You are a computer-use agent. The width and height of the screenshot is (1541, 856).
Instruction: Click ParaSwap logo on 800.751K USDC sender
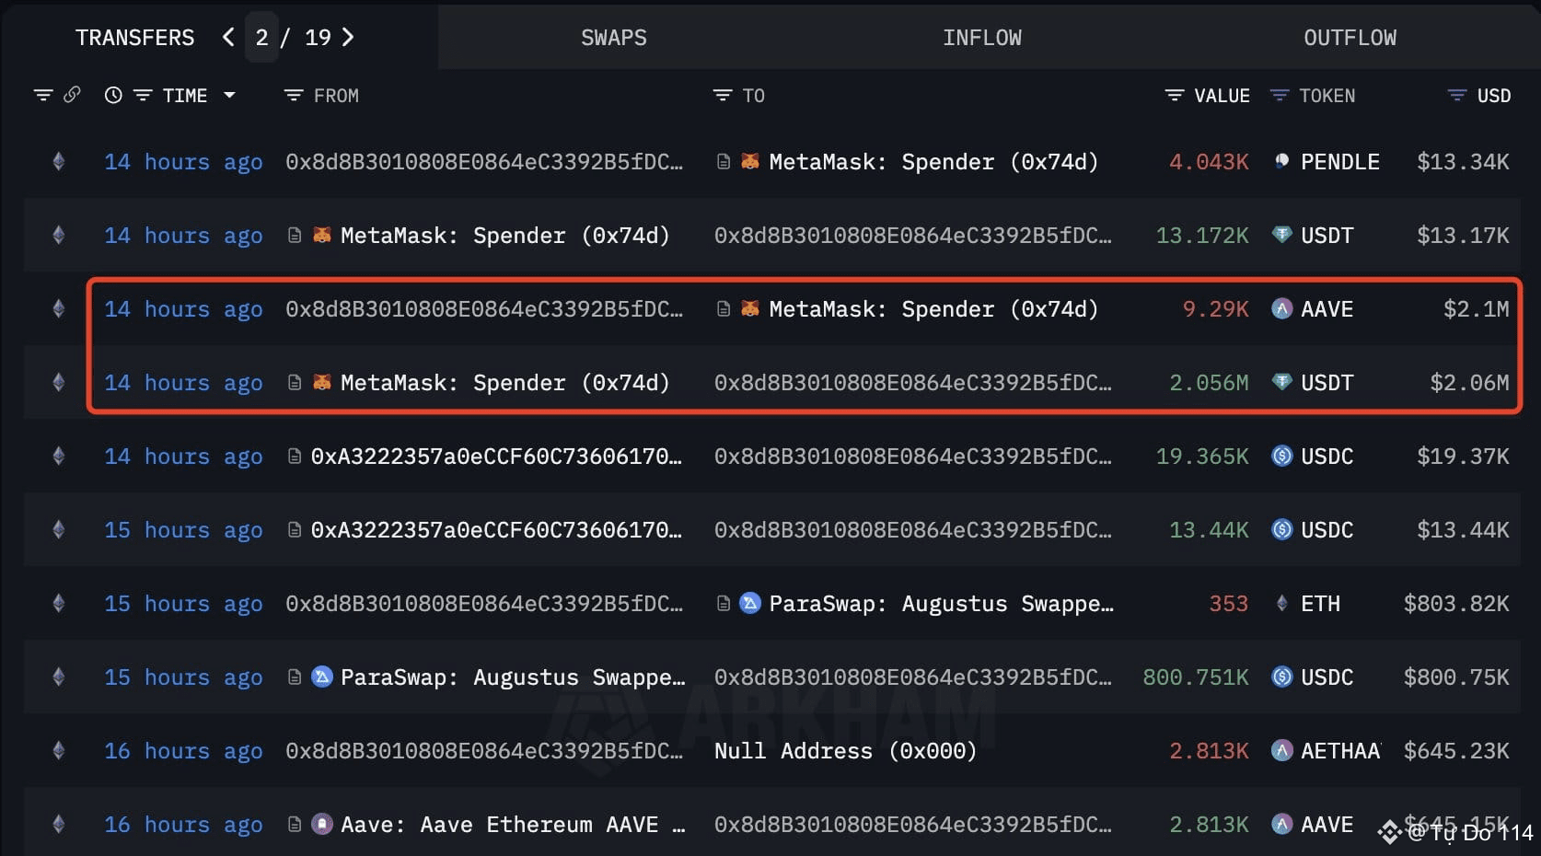pos(322,677)
